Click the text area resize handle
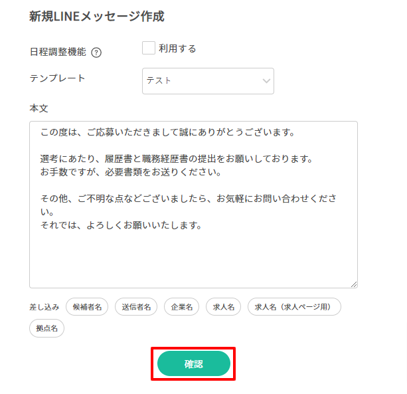407x394 pixels. (x=354, y=284)
